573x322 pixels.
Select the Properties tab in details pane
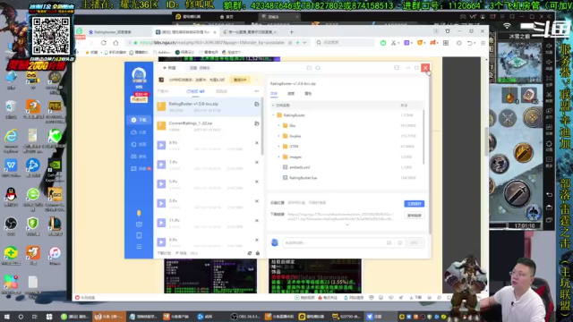[308, 94]
